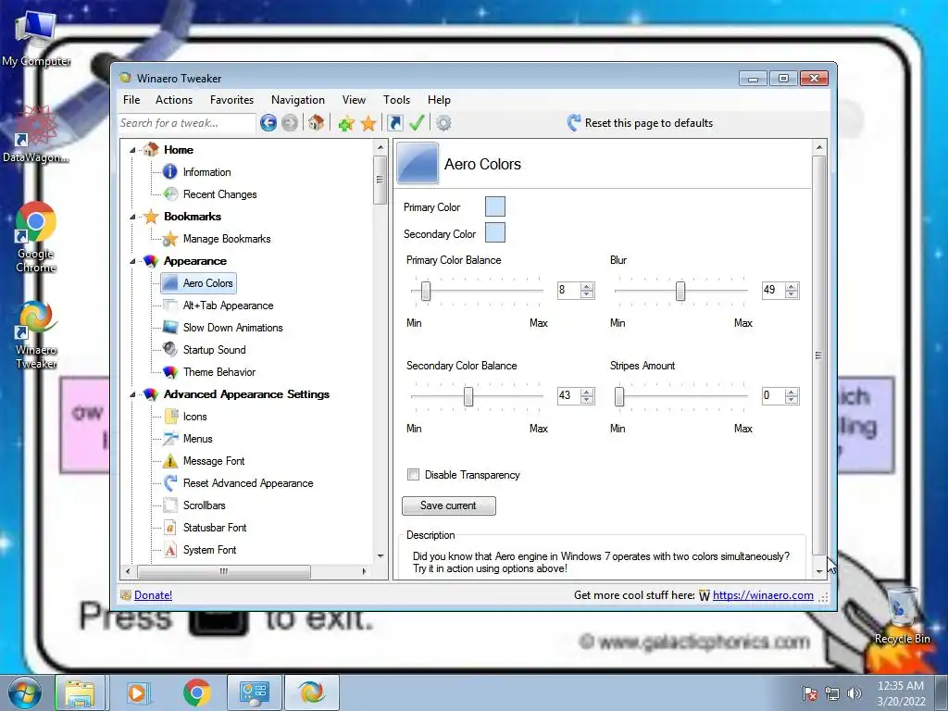
Task: Open Winaero Tweaker desktop shortcut
Action: (x=36, y=335)
